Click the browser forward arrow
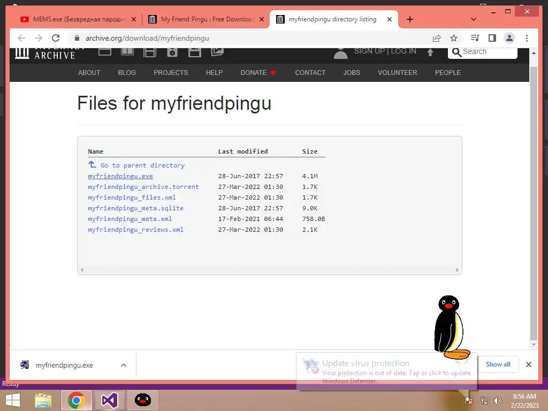This screenshot has width=548, height=411. coord(39,38)
